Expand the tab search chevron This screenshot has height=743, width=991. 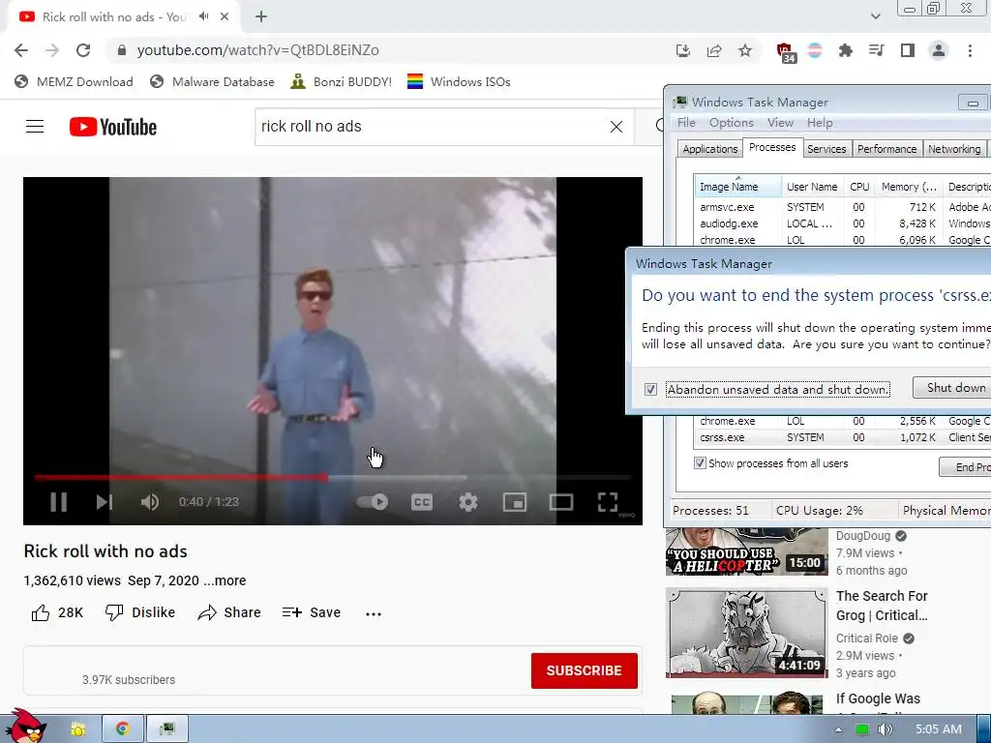click(x=875, y=16)
